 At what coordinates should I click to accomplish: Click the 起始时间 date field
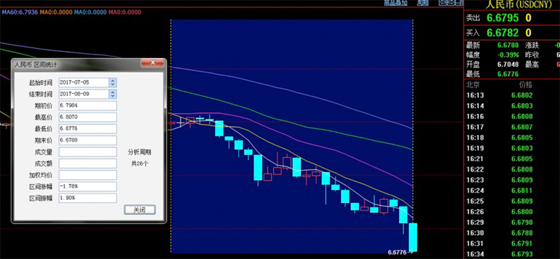tap(83, 82)
